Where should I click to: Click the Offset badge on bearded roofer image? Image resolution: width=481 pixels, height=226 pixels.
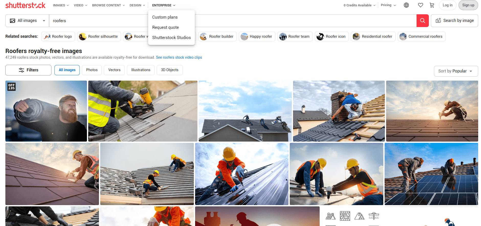pos(12,87)
